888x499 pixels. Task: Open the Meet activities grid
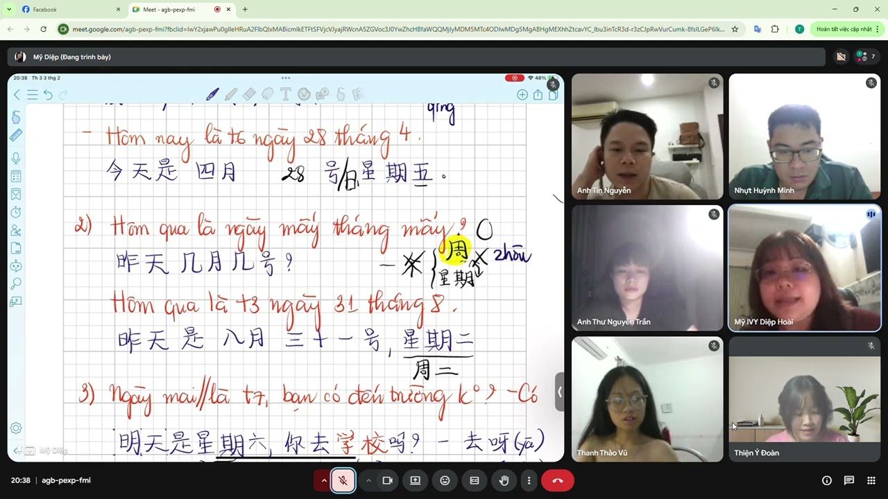[x=871, y=480]
